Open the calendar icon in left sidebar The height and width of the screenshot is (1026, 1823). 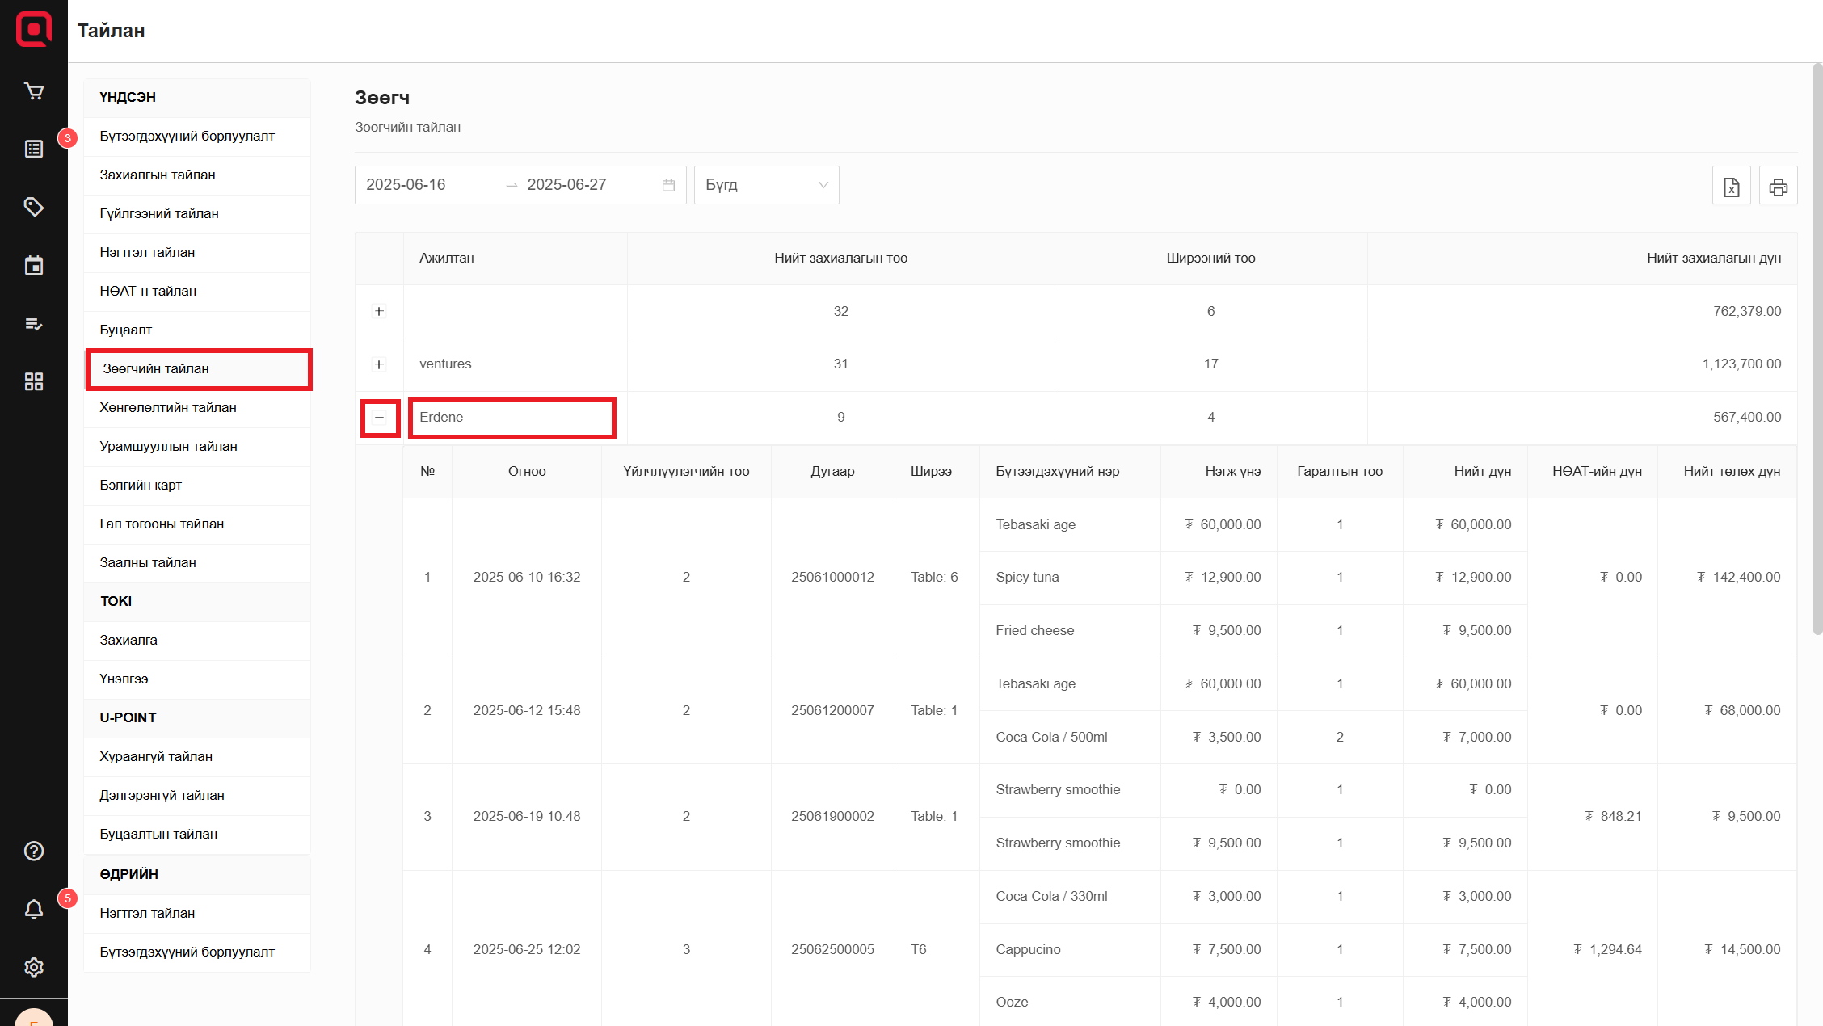33,265
